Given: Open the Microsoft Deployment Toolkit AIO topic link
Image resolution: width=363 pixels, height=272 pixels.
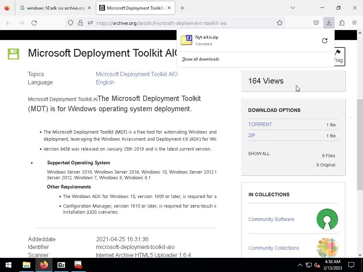Looking at the screenshot, I should tap(136, 74).
